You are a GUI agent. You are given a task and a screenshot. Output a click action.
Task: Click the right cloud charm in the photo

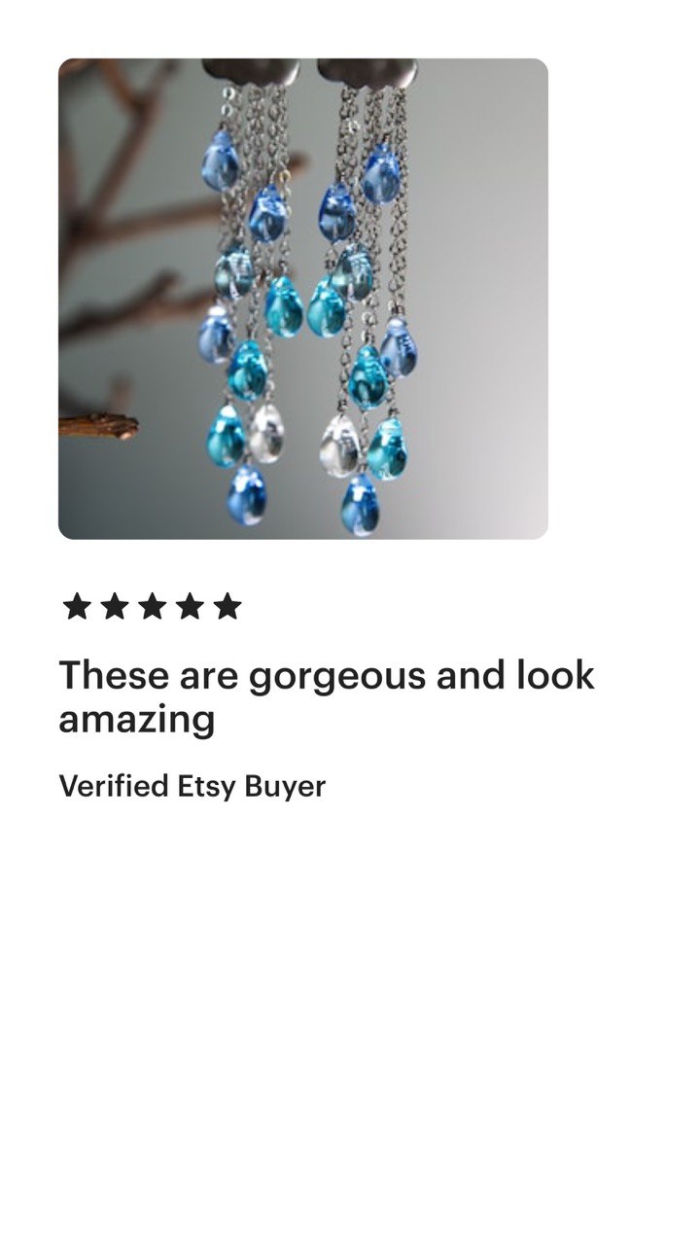(367, 71)
